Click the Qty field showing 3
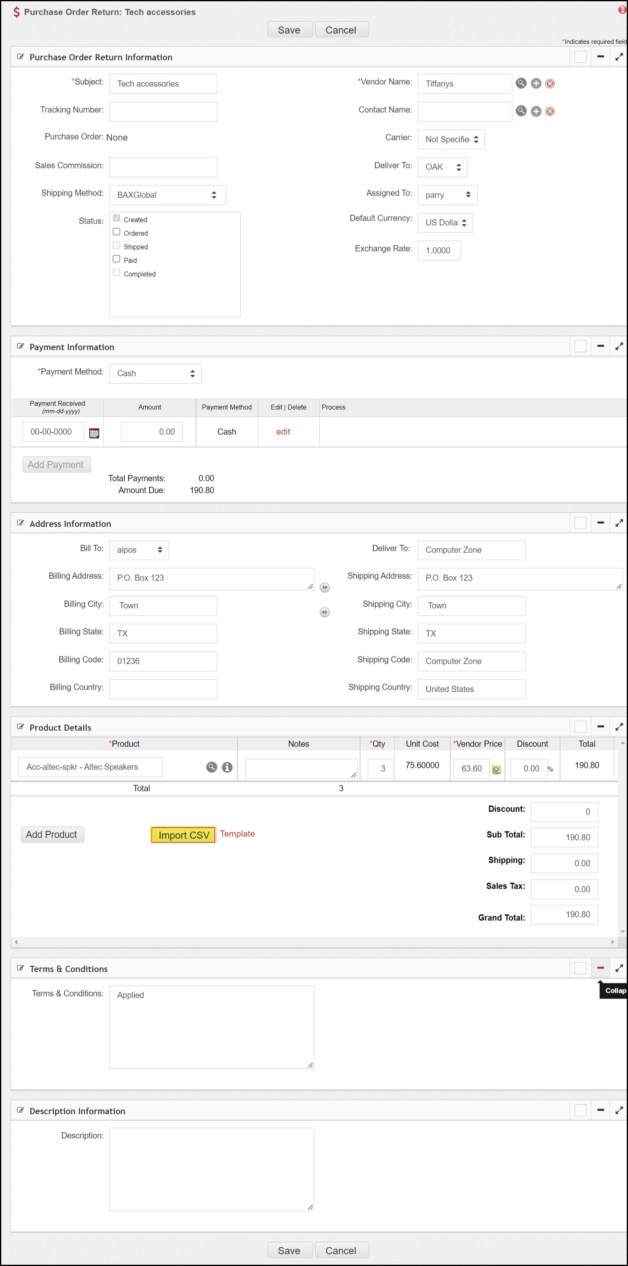628x1266 pixels. tap(381, 769)
